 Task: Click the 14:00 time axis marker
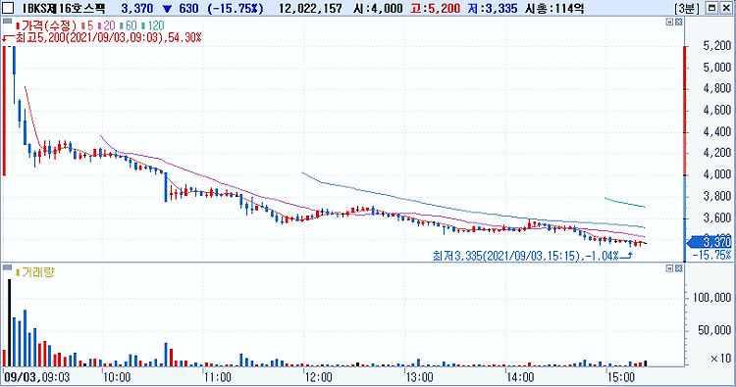pos(520,377)
